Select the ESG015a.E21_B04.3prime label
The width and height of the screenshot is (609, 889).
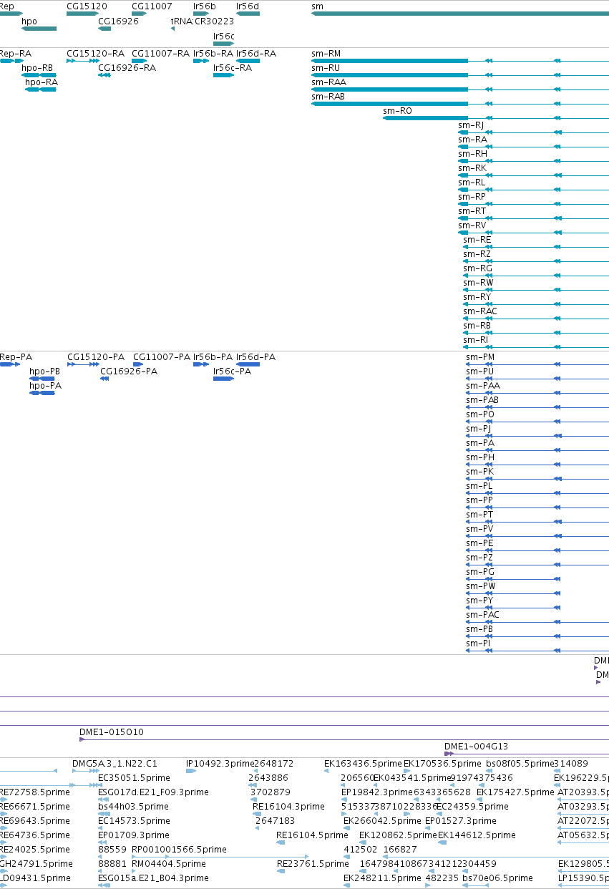[x=153, y=878]
